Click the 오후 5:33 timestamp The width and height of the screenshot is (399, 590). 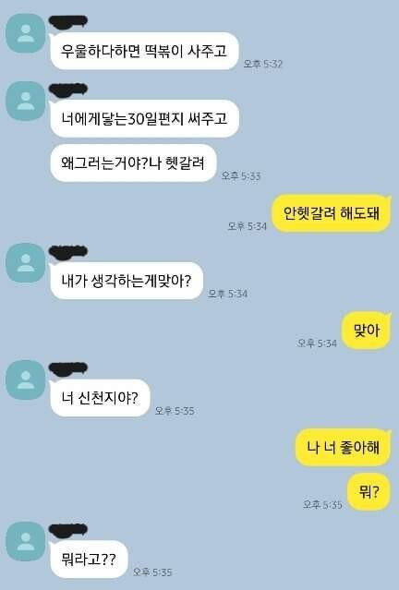tap(240, 175)
